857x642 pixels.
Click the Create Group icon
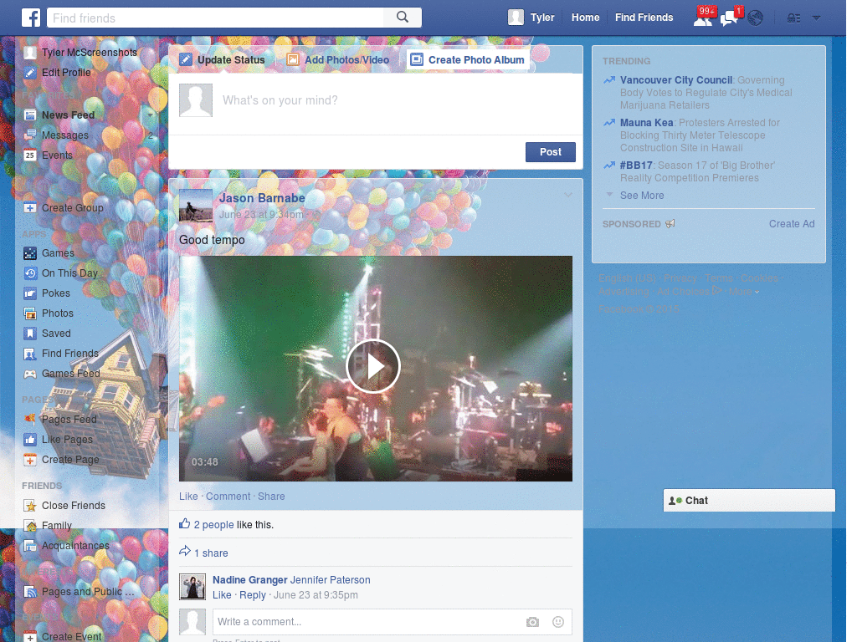(30, 208)
